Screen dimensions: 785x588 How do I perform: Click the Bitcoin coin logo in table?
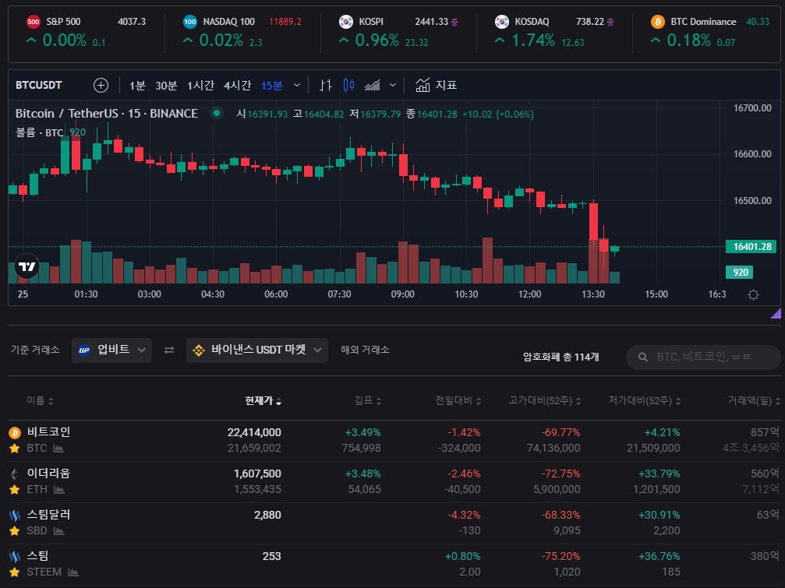point(15,432)
